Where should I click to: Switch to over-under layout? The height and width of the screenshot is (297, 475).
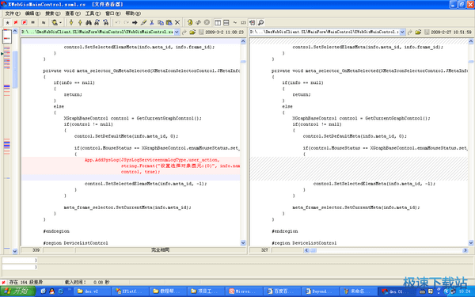pos(226,22)
